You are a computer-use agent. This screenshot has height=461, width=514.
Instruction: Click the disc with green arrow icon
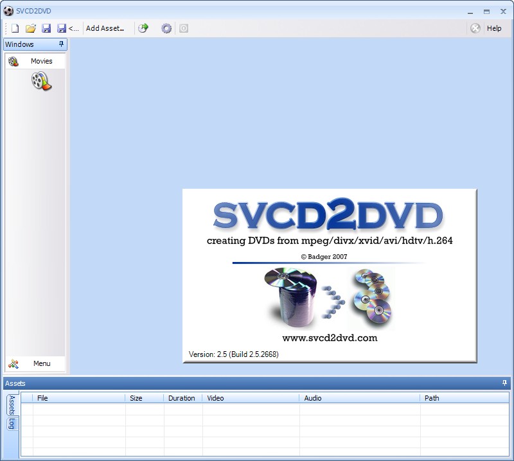tap(143, 28)
